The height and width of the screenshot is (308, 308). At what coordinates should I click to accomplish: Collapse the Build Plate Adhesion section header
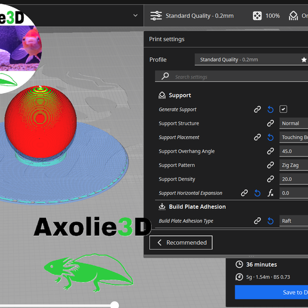click(x=232, y=207)
